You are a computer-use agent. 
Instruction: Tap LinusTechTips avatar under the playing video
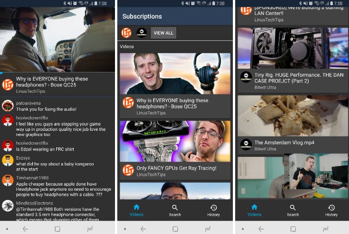point(8,85)
